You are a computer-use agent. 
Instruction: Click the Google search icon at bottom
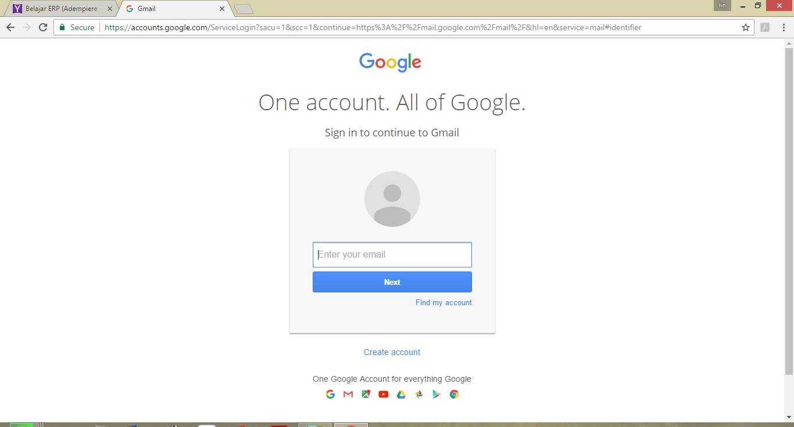pos(330,395)
